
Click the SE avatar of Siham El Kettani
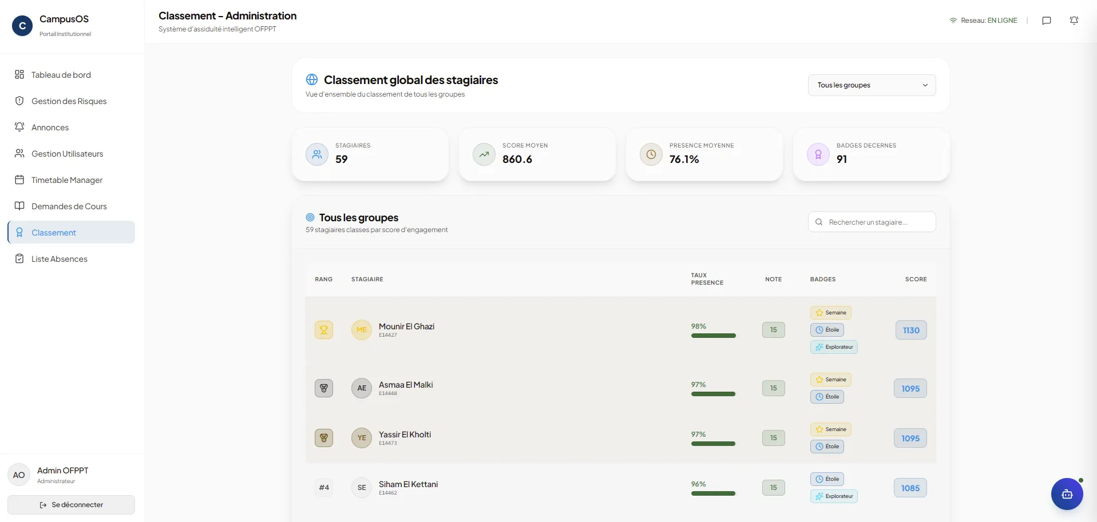pos(362,488)
